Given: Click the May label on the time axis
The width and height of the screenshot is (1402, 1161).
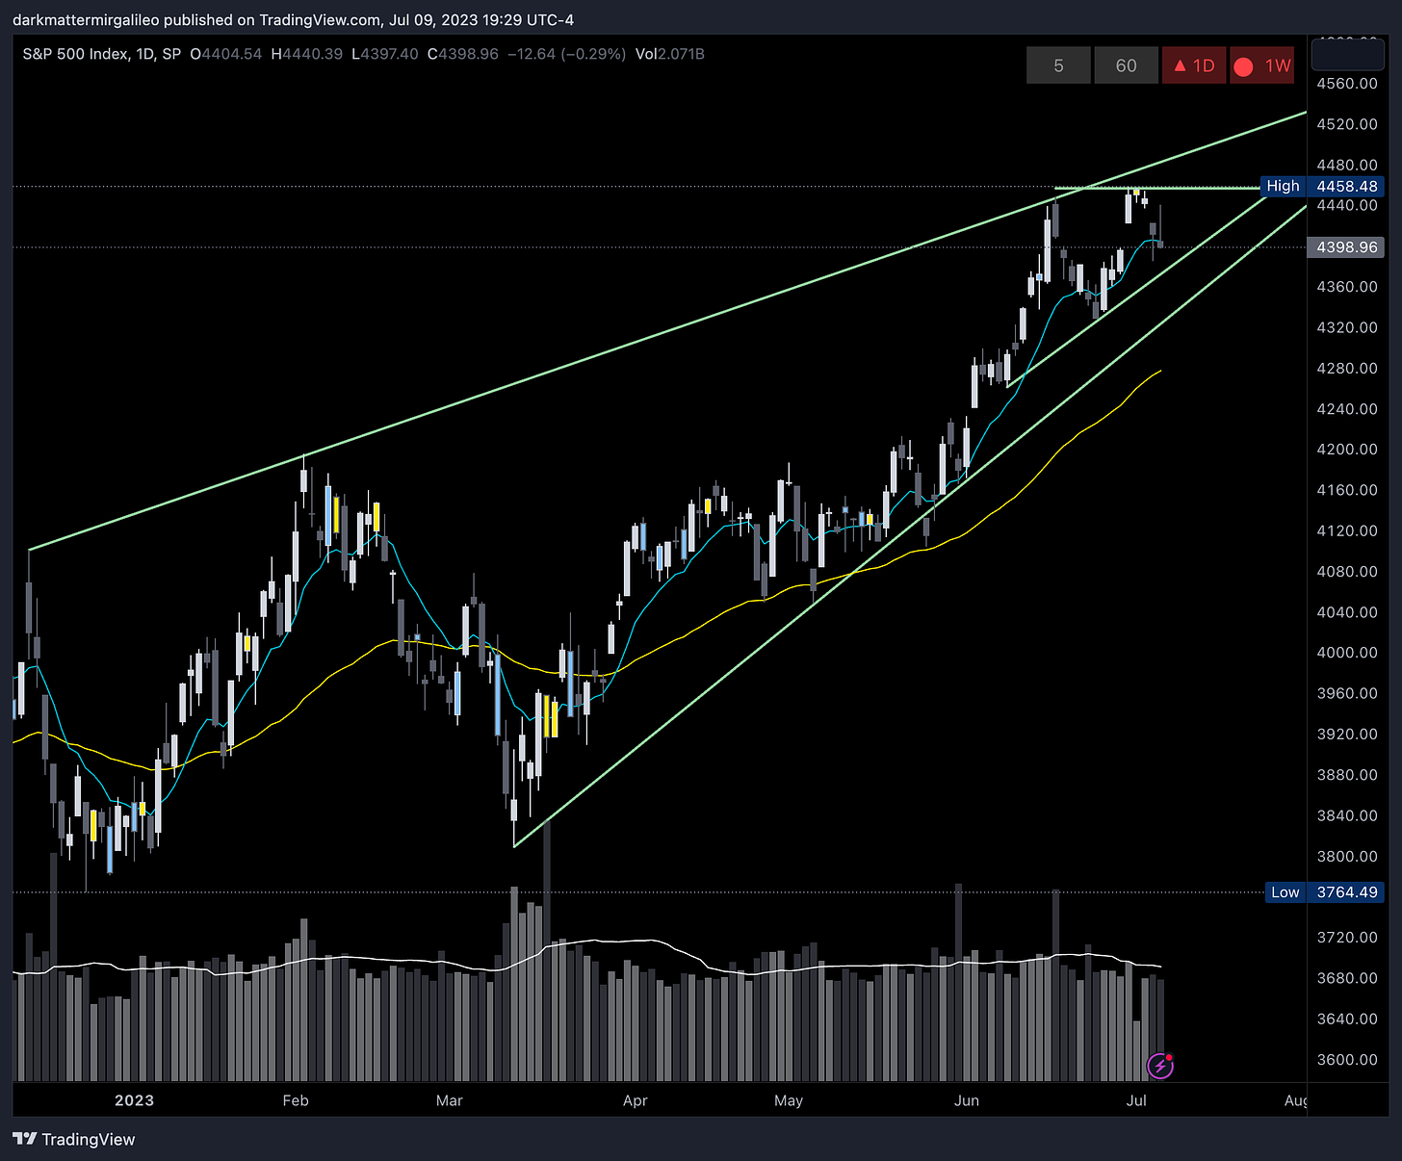Looking at the screenshot, I should [x=788, y=1100].
